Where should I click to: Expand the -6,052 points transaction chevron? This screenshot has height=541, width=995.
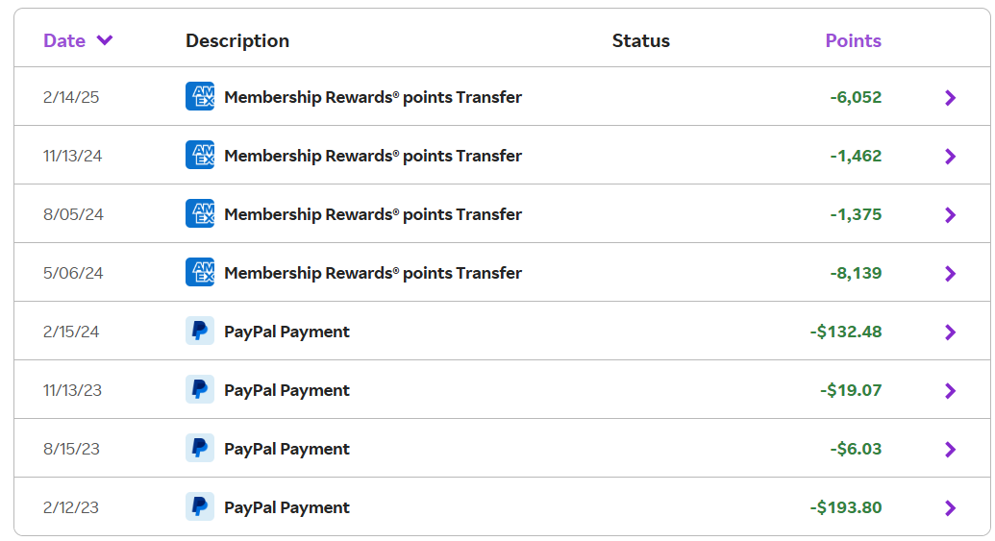[x=950, y=97]
